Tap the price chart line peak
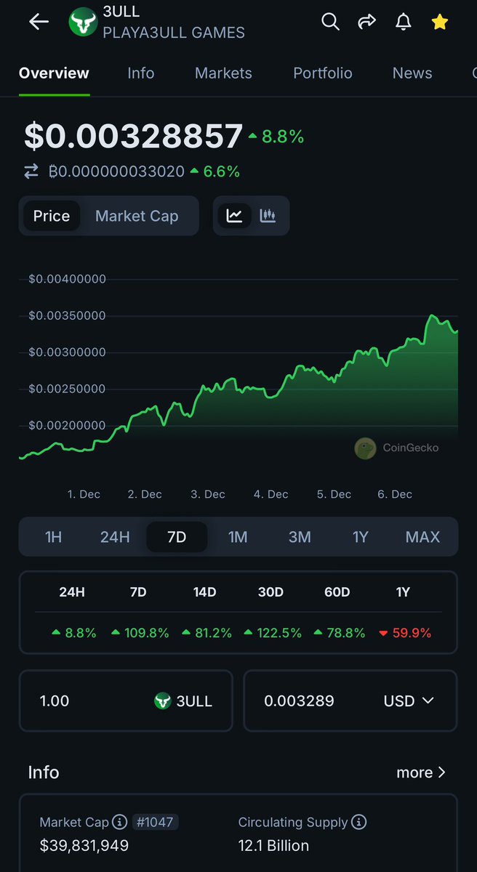The height and width of the screenshot is (872, 477). coord(432,316)
